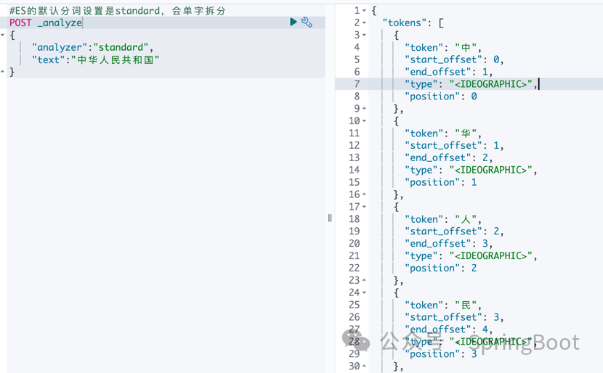Place cursor on POST _analyze line
Viewport: 603px width, 373px height.
(x=46, y=22)
